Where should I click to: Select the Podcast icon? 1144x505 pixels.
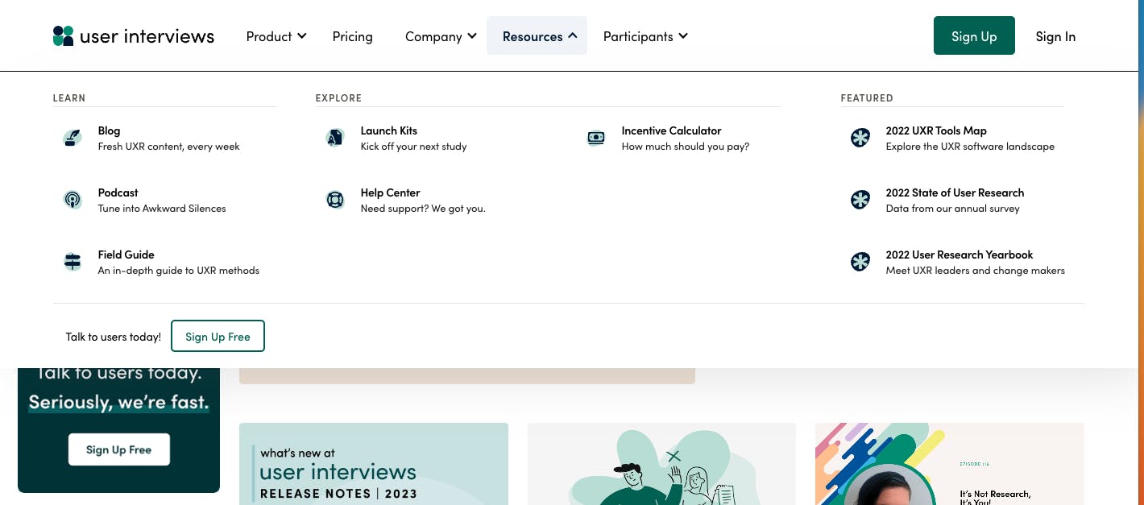coord(73,199)
